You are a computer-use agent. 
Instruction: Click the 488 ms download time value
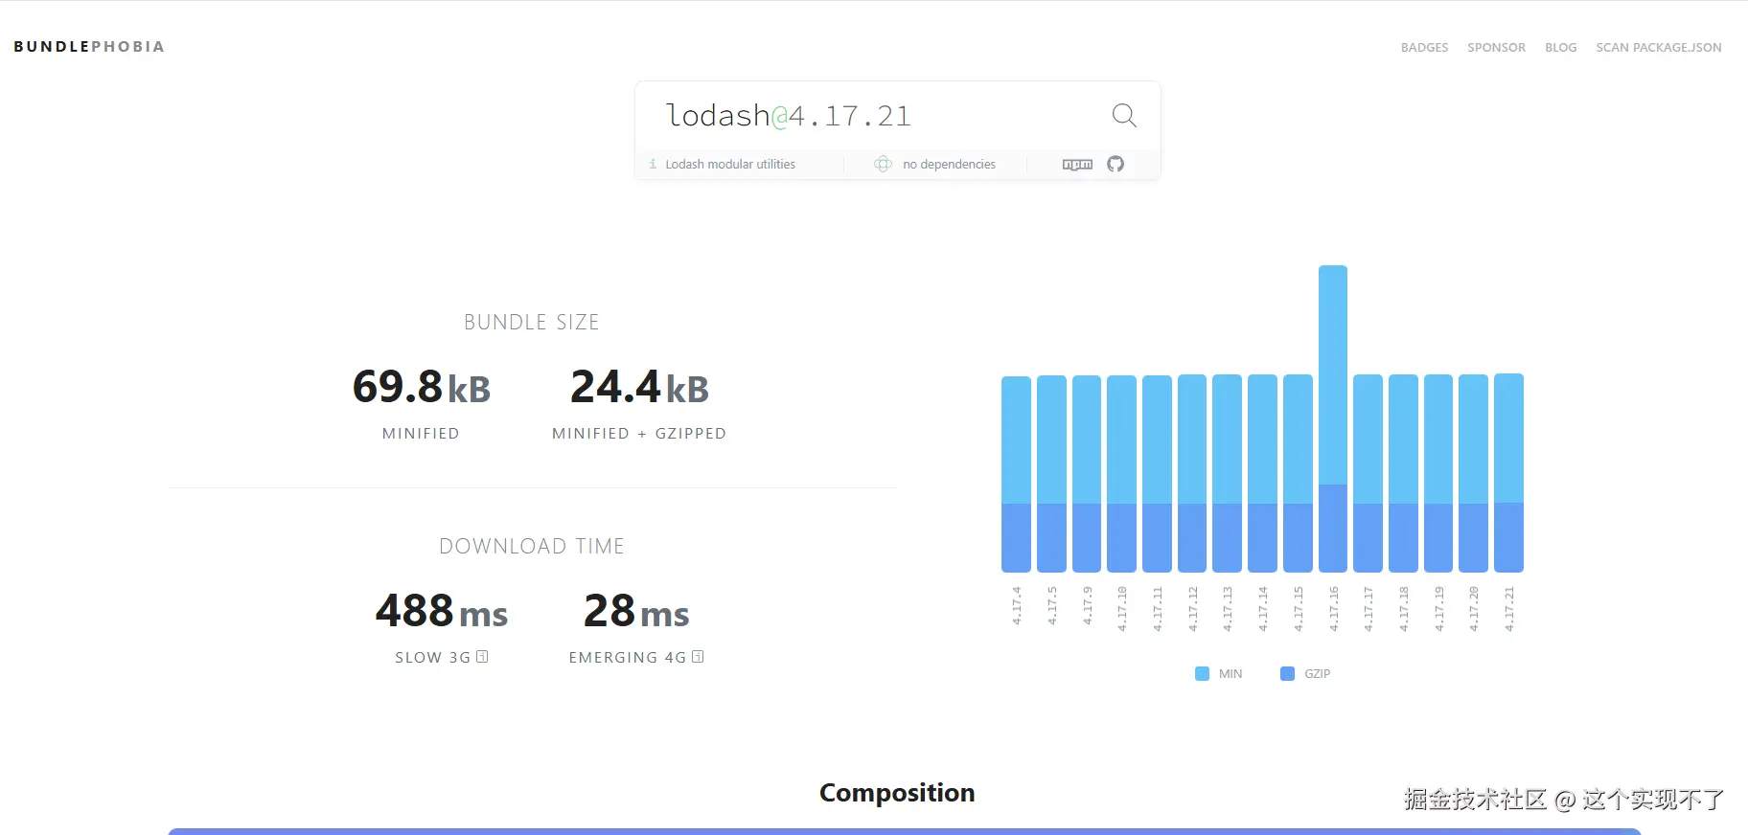pyautogui.click(x=441, y=611)
